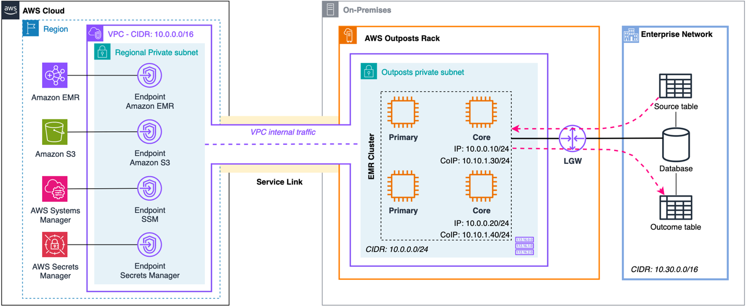Click the "VPC internal traffic" label
Viewport: 746px width, 306px height.
pos(283,132)
